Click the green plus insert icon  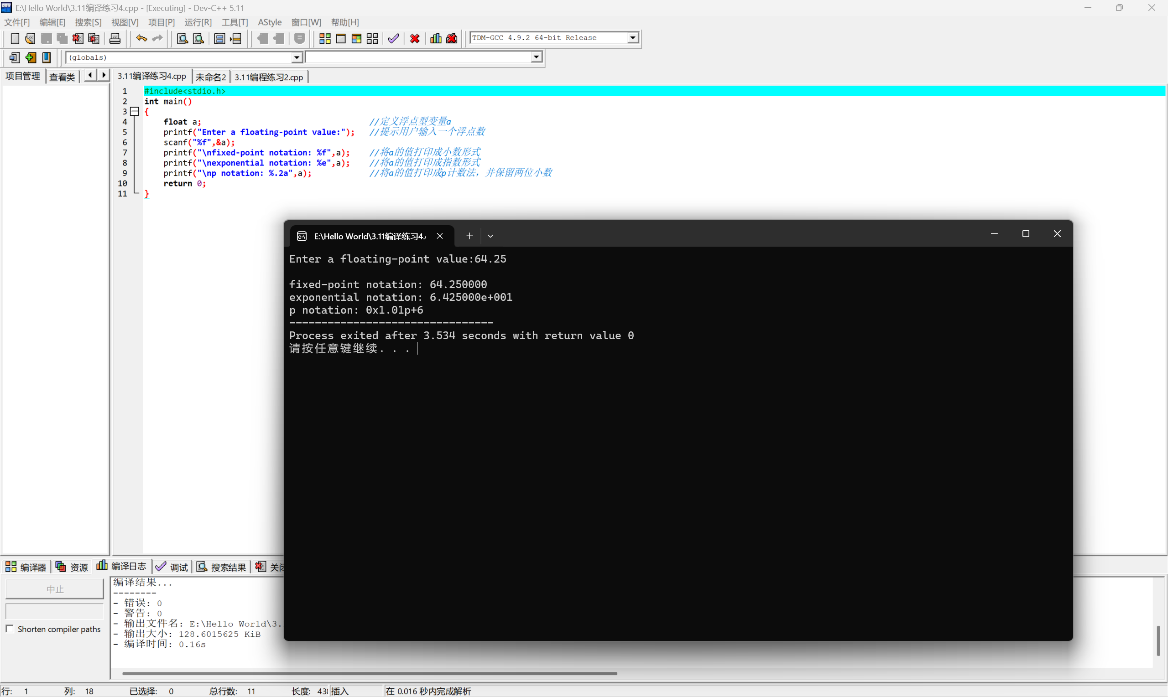coord(31,57)
